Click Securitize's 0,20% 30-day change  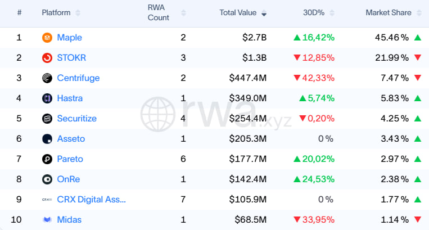[317, 119]
